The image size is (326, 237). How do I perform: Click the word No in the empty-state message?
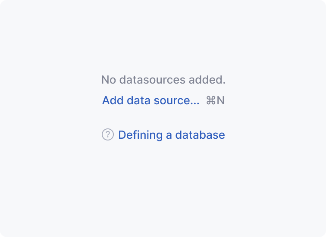(108, 80)
